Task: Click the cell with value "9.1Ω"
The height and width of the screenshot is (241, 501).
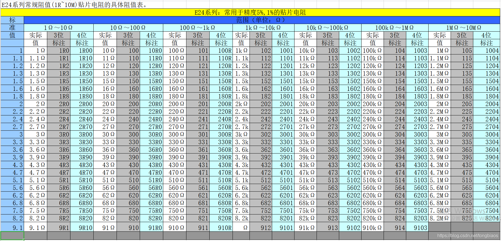Action: click(x=35, y=227)
